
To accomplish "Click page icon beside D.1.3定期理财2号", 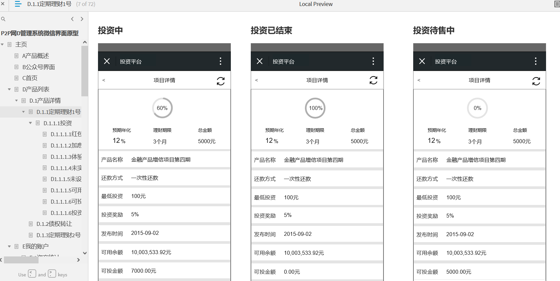I will tap(31, 235).
